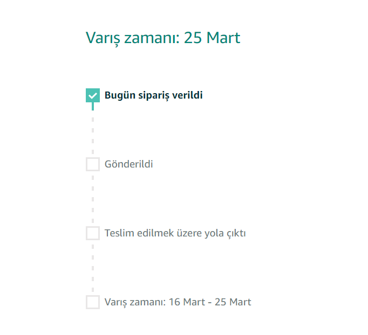Click the dashed line above the final arrival step

[x=93, y=268]
